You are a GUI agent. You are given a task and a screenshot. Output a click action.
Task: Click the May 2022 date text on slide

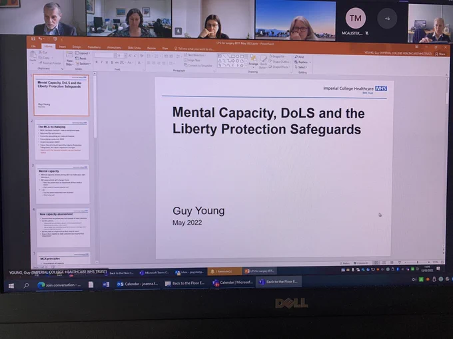[187, 223]
